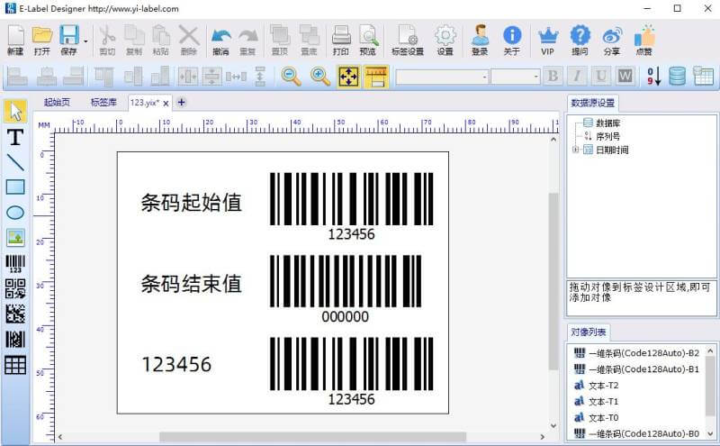Toggle the fit-to-window arrows button
The height and width of the screenshot is (446, 720).
(348, 77)
